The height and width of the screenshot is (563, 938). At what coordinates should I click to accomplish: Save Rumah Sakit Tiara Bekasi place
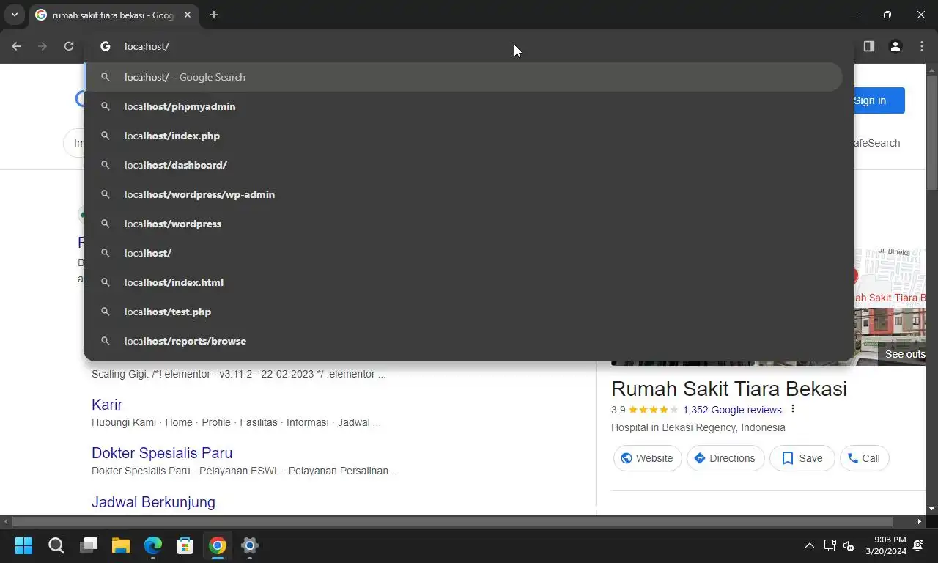click(x=802, y=458)
